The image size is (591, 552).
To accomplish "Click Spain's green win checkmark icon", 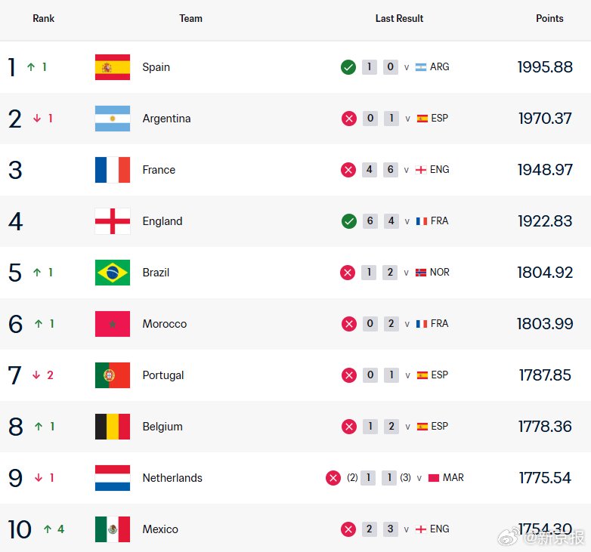I will click(x=348, y=67).
